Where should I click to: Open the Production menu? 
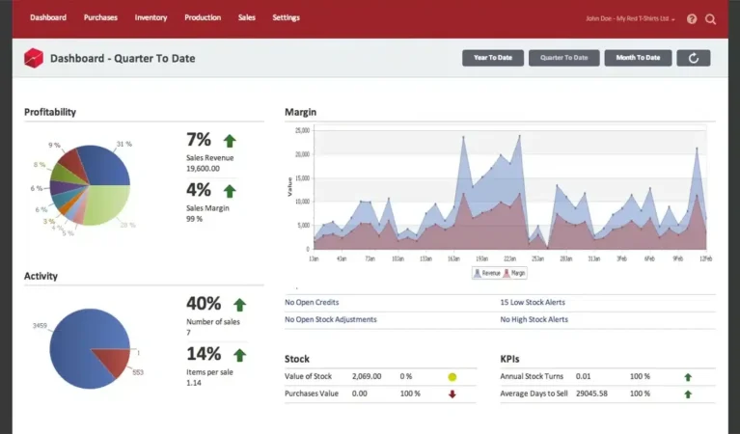203,17
